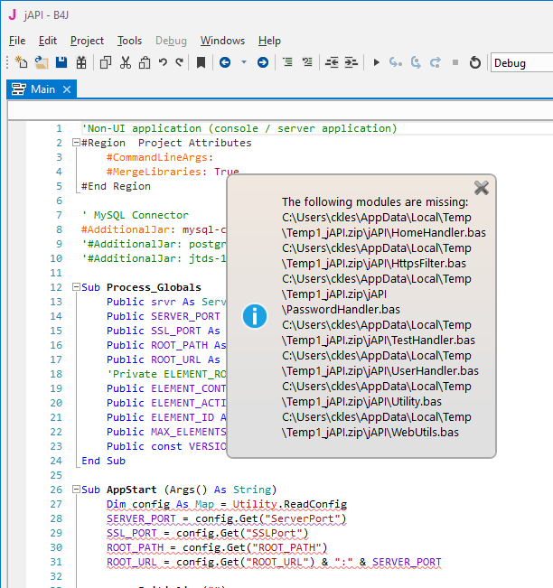553x588 pixels.
Task: Click the restart circular arrow icon
Action: (475, 62)
